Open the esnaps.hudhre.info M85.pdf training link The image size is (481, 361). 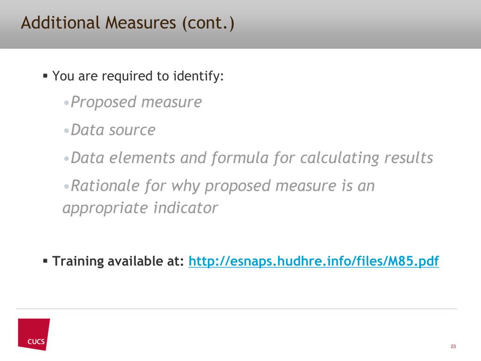tap(313, 261)
